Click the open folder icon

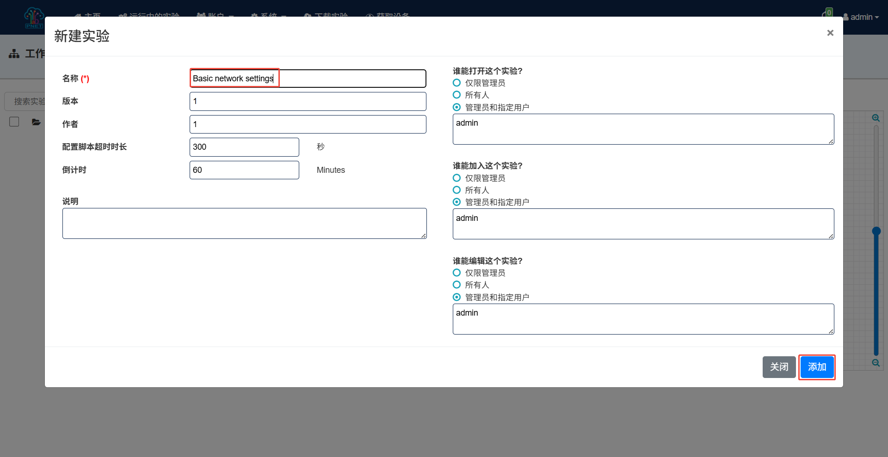click(36, 122)
